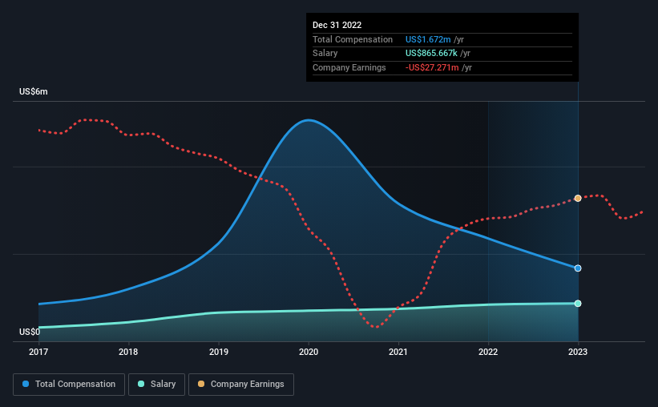Click the US$6m y-axis label
Screen dimensions: 658x407
[34, 91]
